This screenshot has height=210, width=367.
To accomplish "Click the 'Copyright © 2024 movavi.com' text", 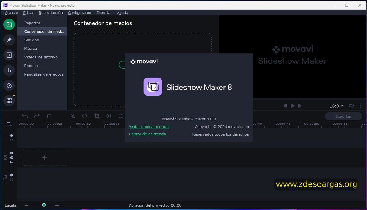I will click(x=222, y=126).
